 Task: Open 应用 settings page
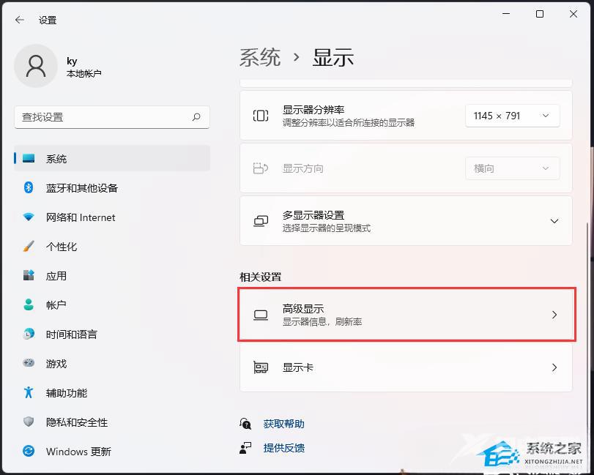pyautogui.click(x=112, y=275)
